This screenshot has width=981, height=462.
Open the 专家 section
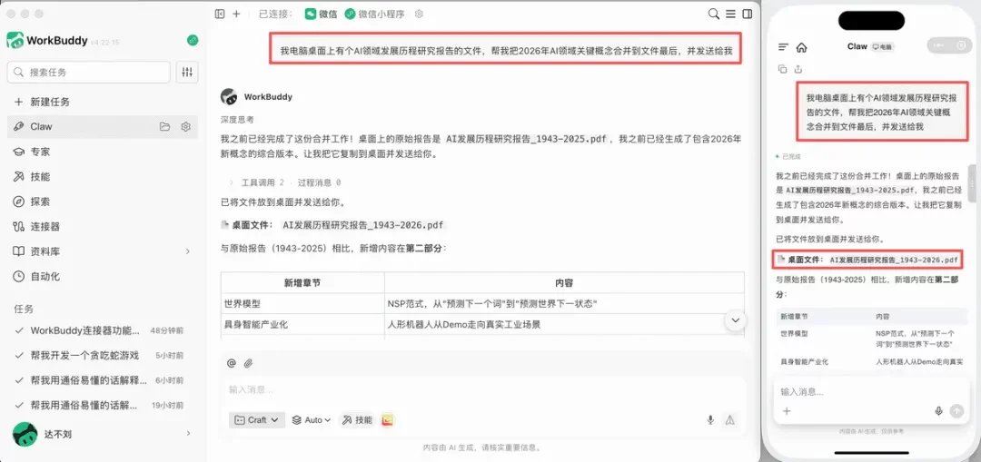coord(103,152)
